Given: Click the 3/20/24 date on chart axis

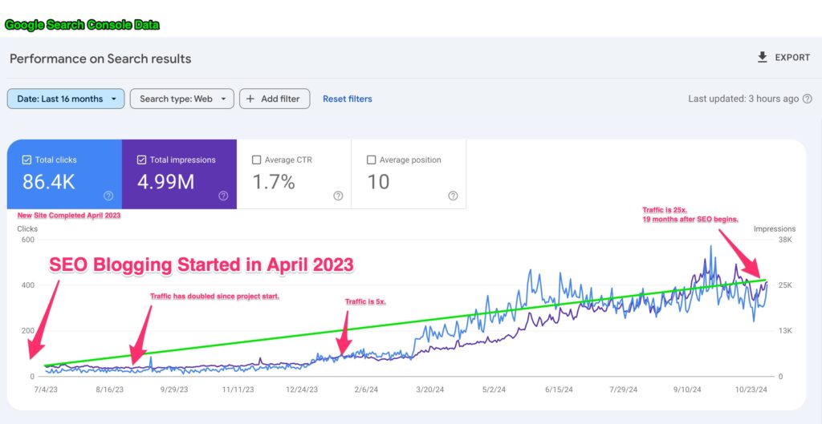Looking at the screenshot, I should point(430,389).
